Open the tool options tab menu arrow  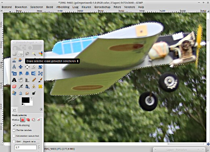41,109
